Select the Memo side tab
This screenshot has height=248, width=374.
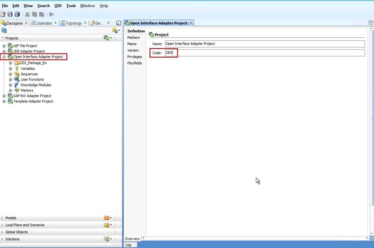(132, 44)
